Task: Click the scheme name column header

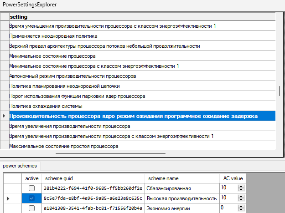Action: 182,178
